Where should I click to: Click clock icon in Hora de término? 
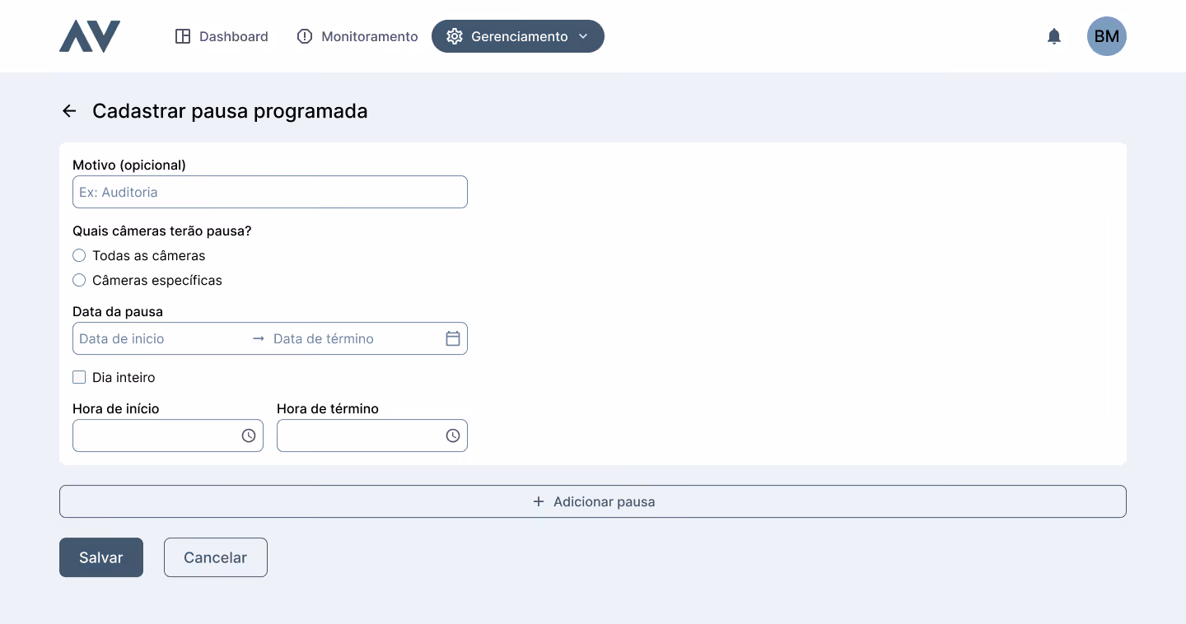tap(453, 435)
